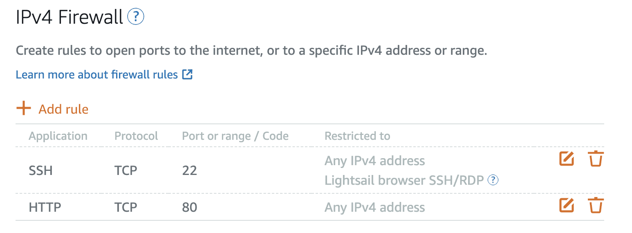632x233 pixels.
Task: Delete the SSH firewall rule
Action: 596,159
